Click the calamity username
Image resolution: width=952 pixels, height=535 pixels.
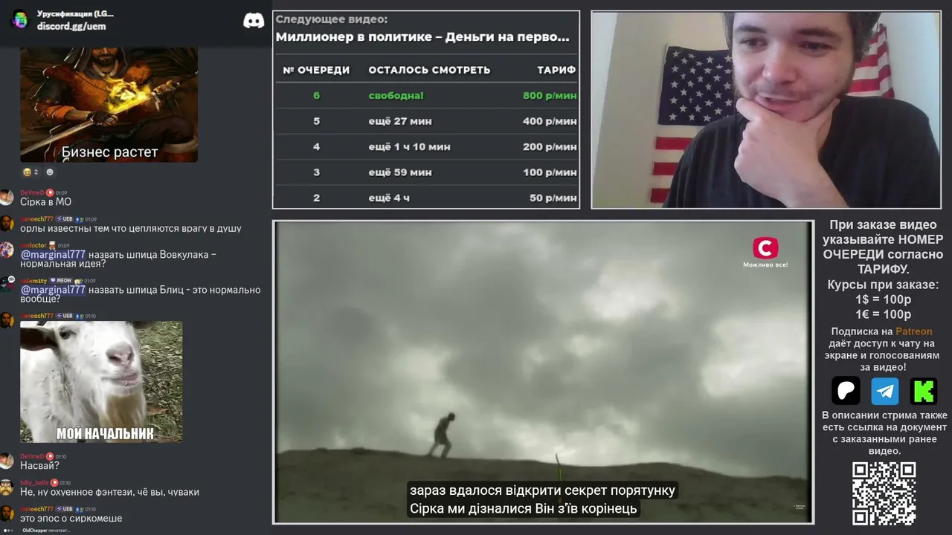pyautogui.click(x=33, y=281)
